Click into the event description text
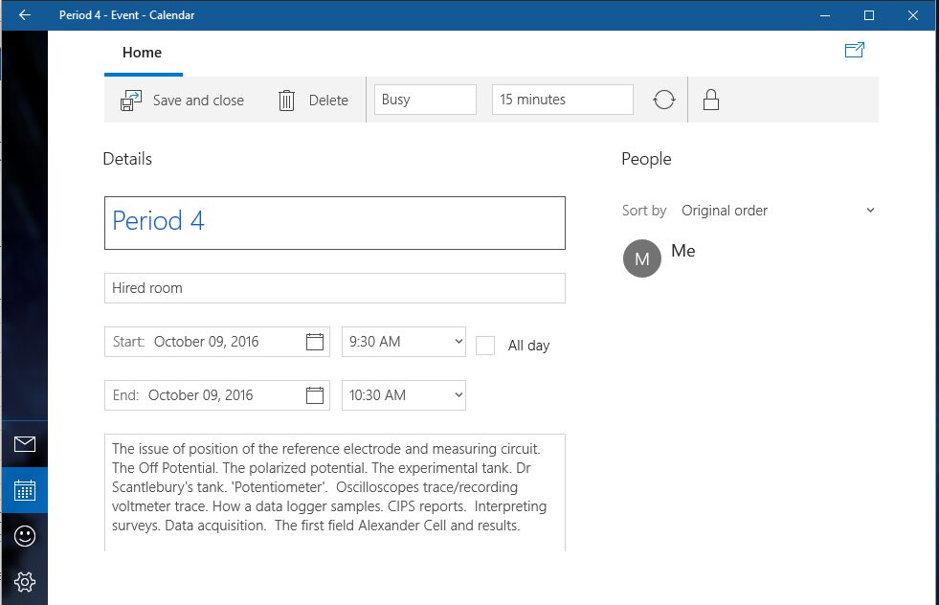Image resolution: width=939 pixels, height=605 pixels. tap(335, 492)
